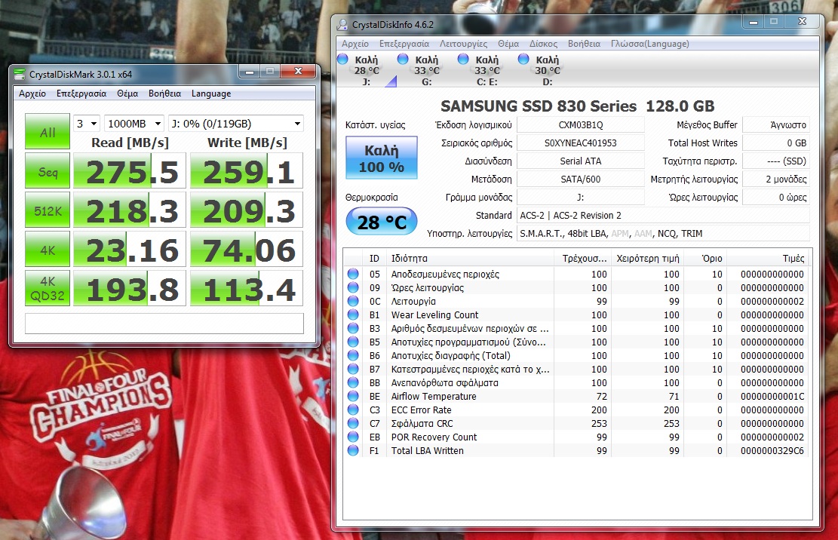The width and height of the screenshot is (838, 540).
Task: Start the Seq sequential benchmark test
Action: (48, 171)
